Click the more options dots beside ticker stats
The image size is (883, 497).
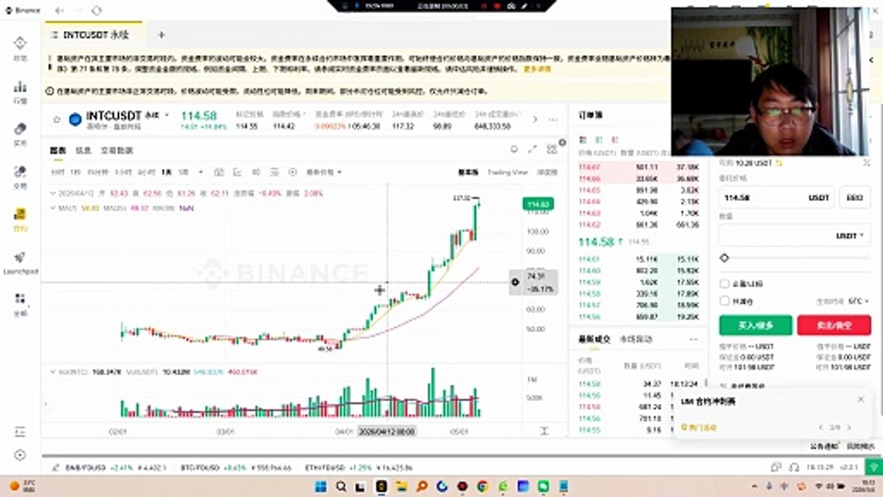553,119
